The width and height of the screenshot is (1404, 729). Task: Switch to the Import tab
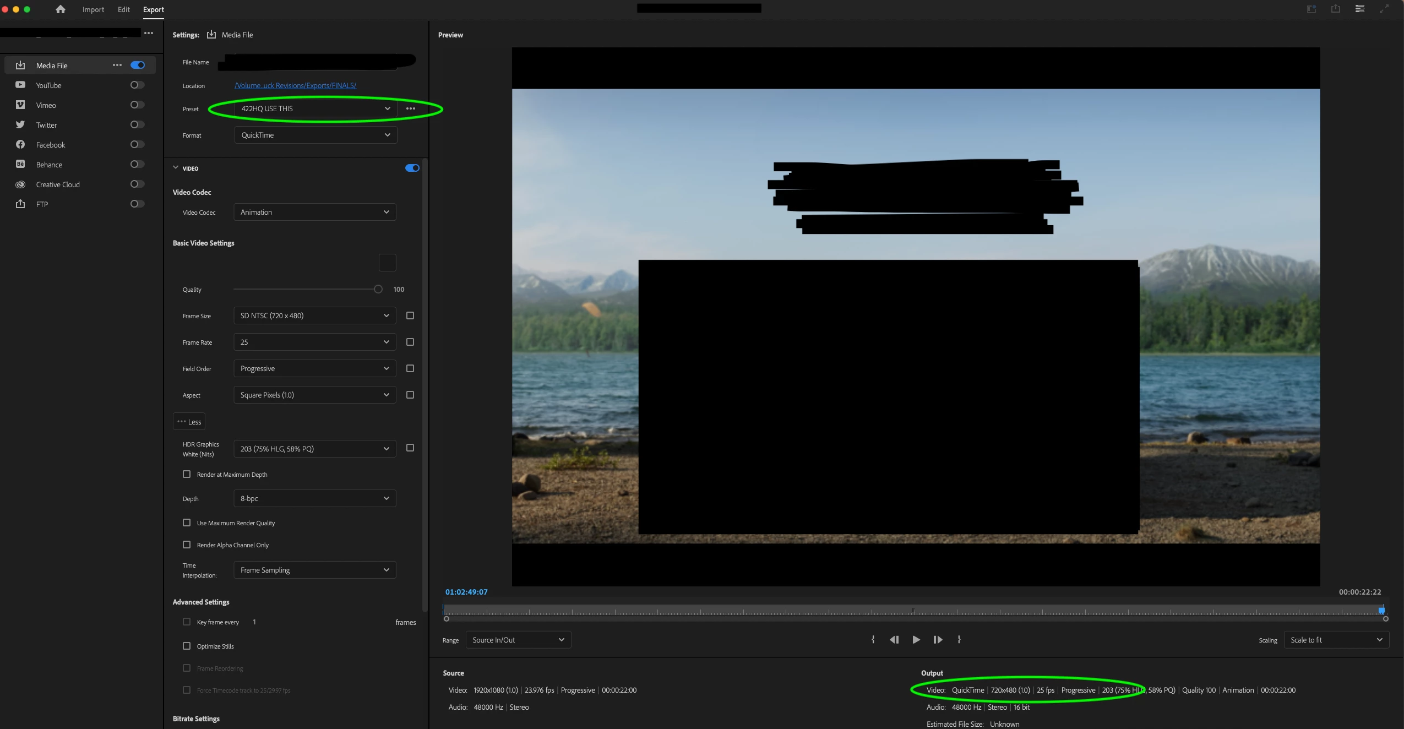click(93, 9)
